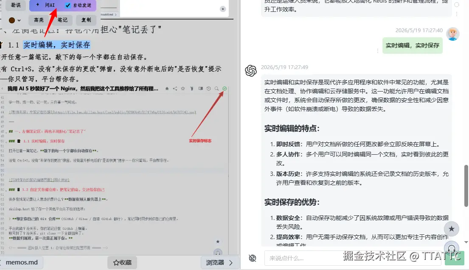The width and height of the screenshot is (469, 270).
Task: Click the red 实时保存标志 annotation label
Action: click(200, 141)
